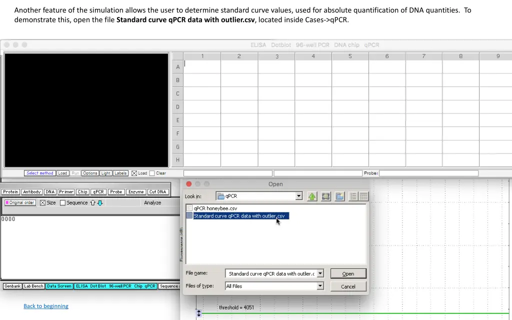Toggle the Size checkbox

coord(42,203)
